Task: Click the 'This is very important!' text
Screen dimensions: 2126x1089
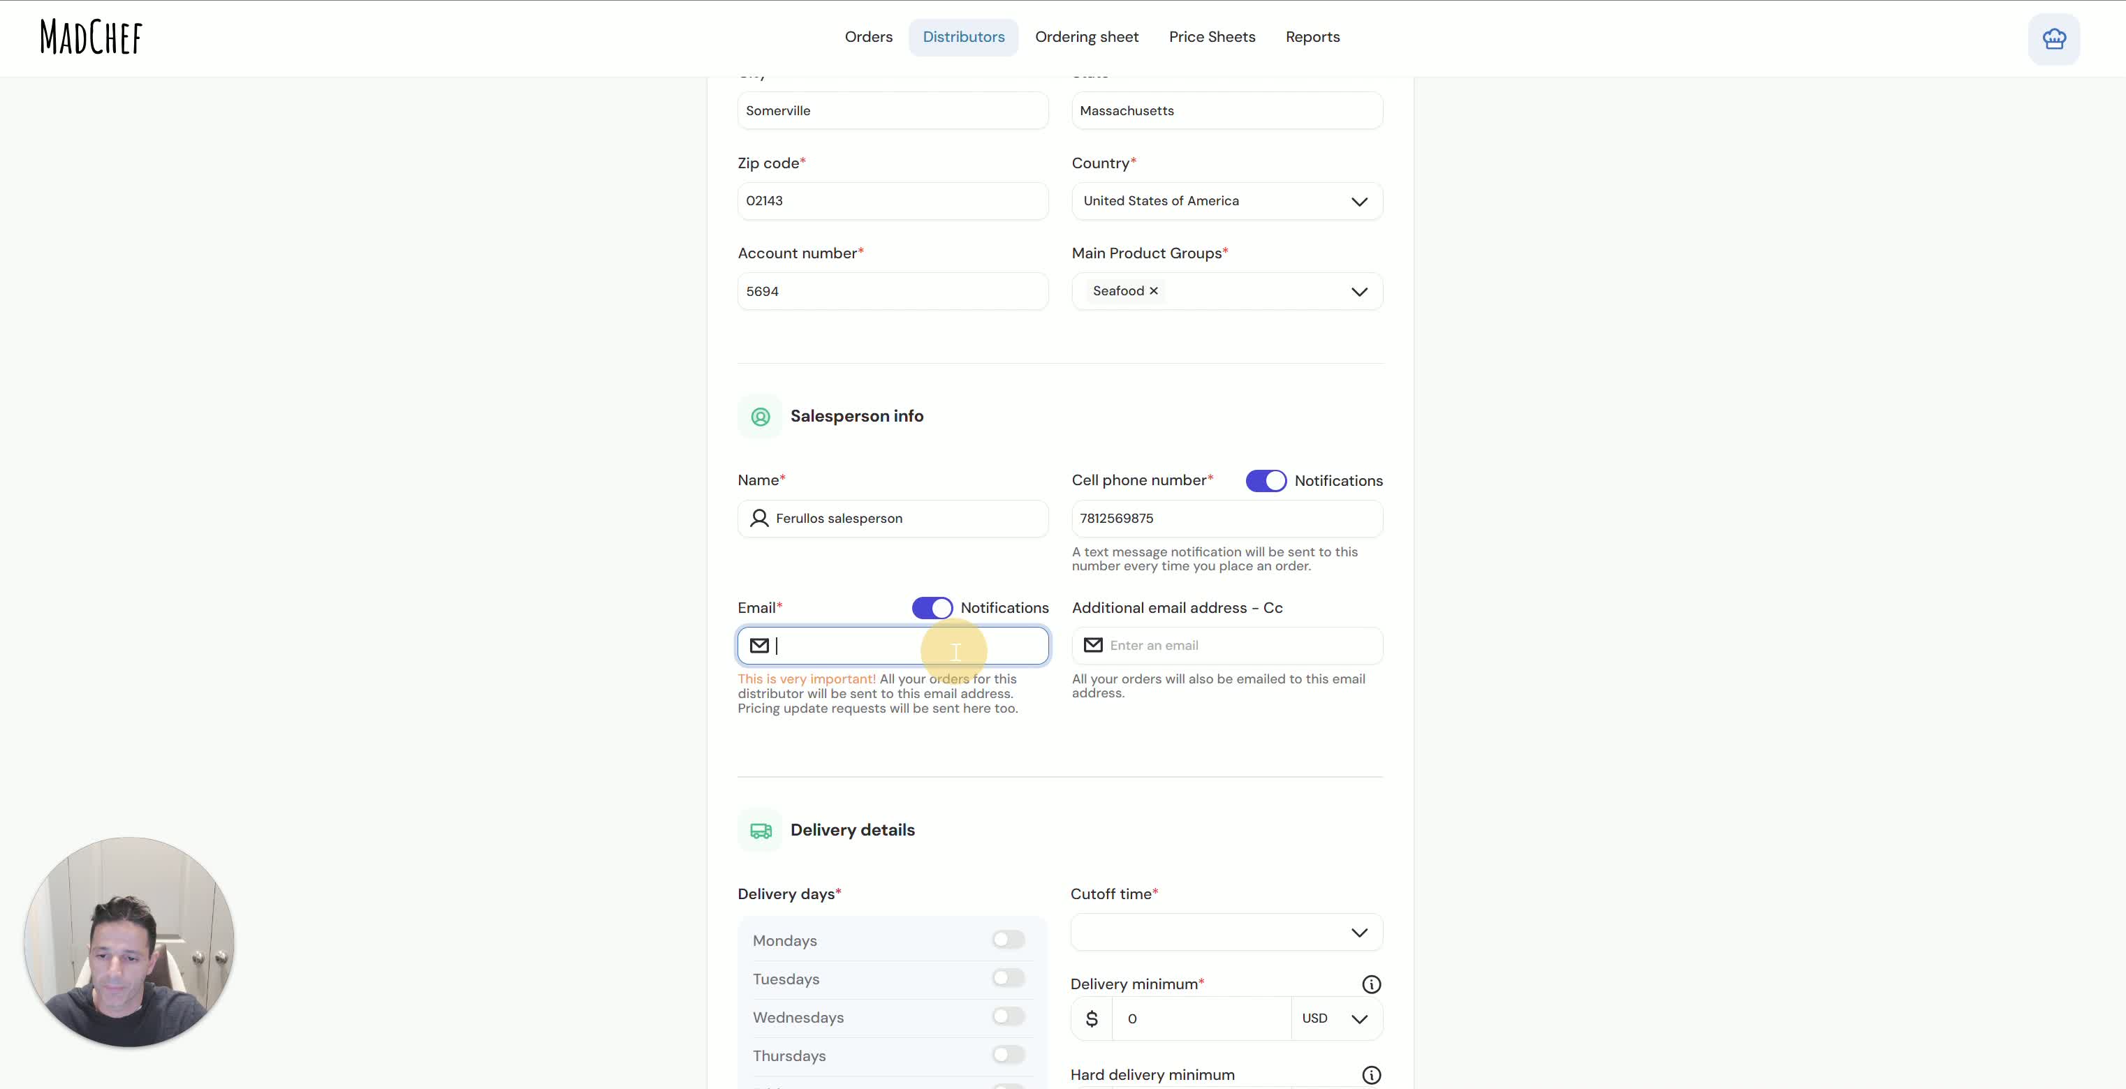Action: coord(806,679)
